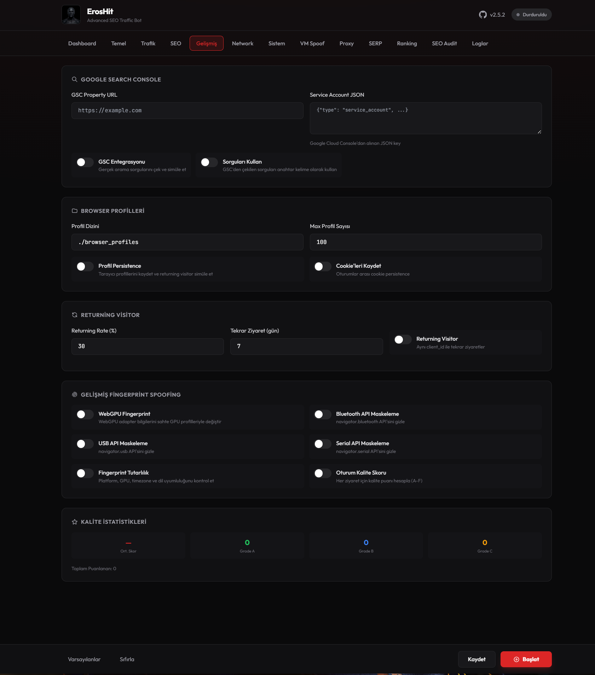Click the Google Search Console magnifier icon

pyautogui.click(x=75, y=79)
